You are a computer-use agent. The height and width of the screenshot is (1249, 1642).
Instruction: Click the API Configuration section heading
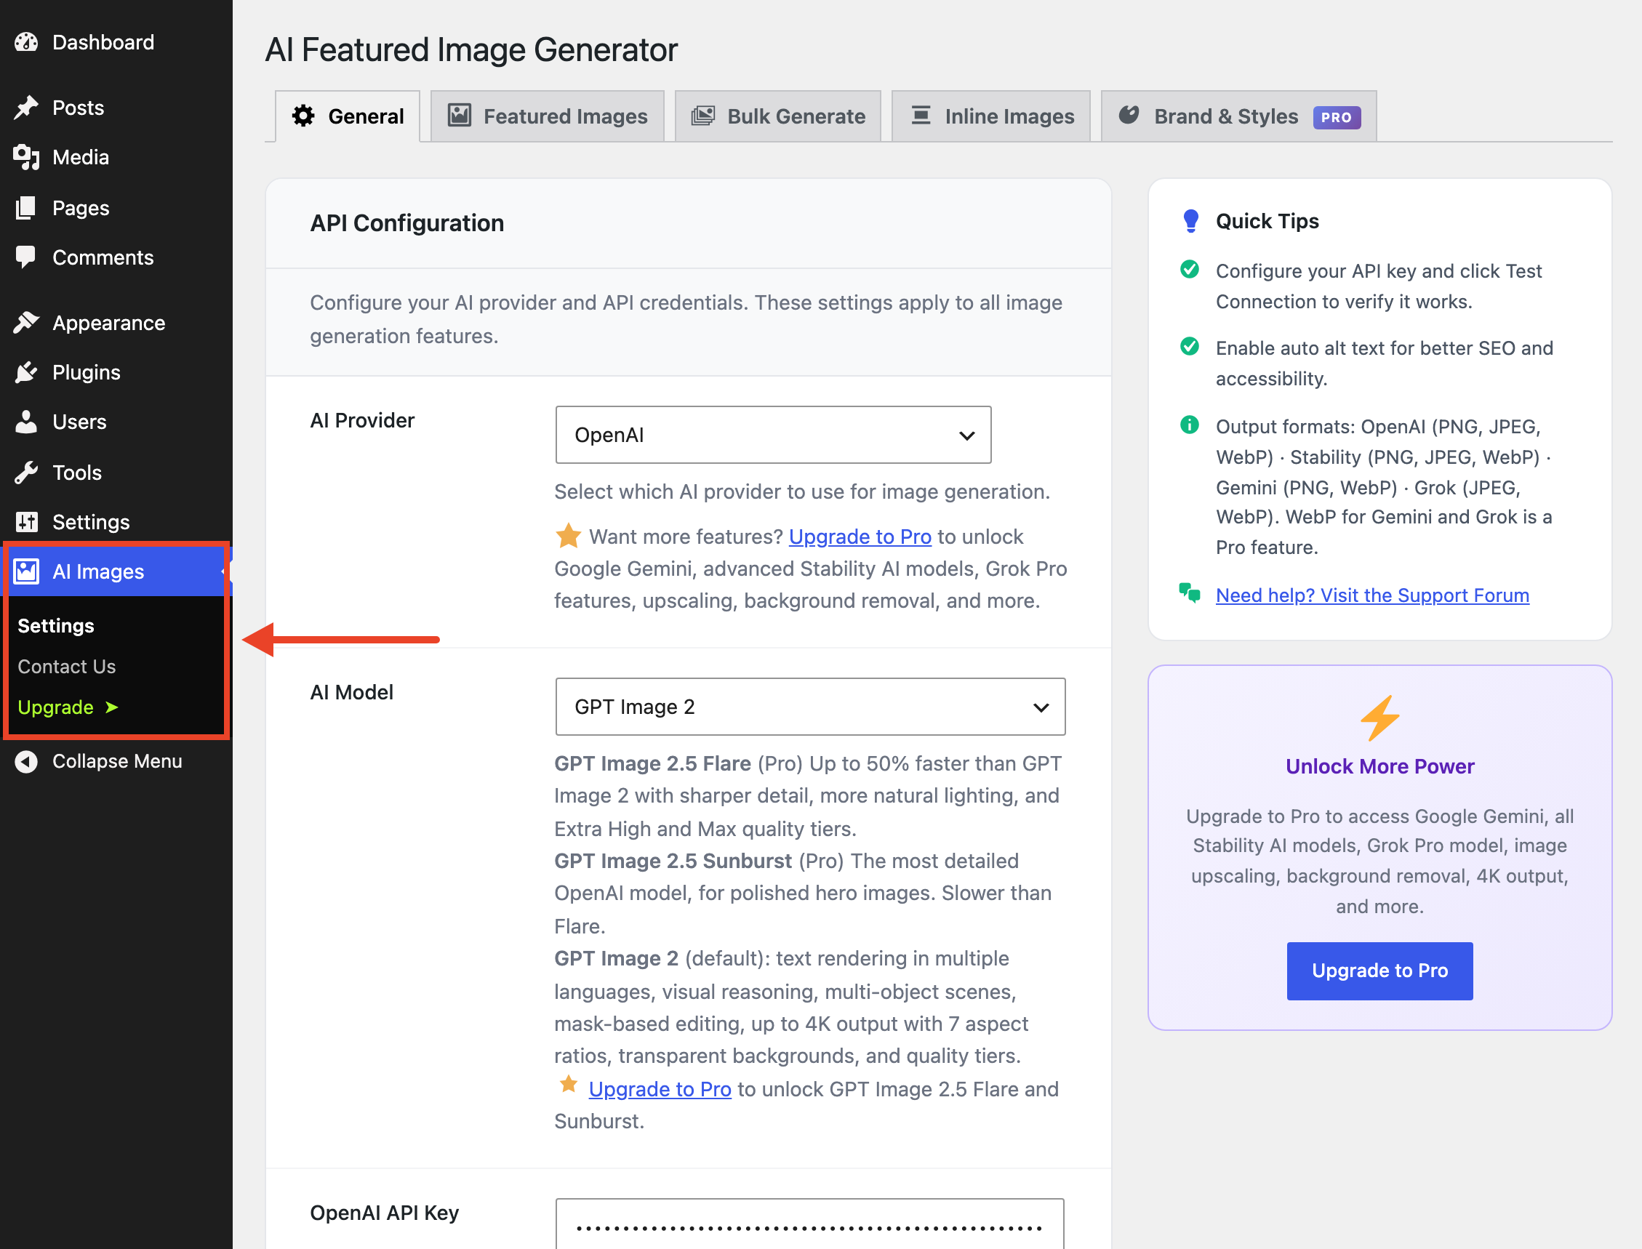pos(407,223)
